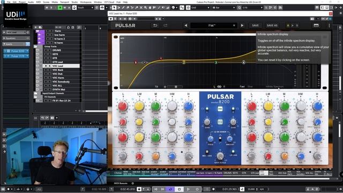Toggle Pulsar plugin bypass power button
The width and height of the screenshot is (343, 193).
tap(111, 19)
